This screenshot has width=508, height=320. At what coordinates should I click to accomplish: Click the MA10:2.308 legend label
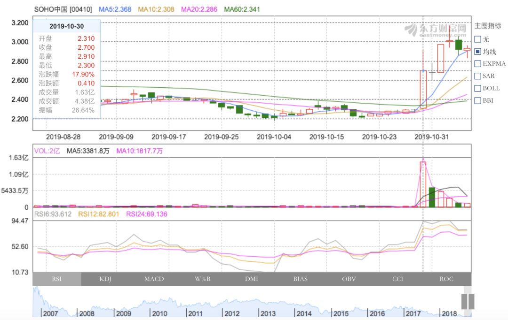pos(156,9)
